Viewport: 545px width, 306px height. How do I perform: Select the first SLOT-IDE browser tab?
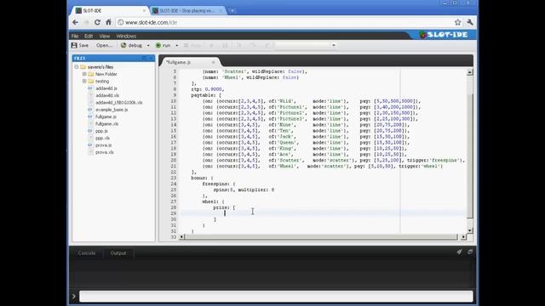[x=111, y=11]
